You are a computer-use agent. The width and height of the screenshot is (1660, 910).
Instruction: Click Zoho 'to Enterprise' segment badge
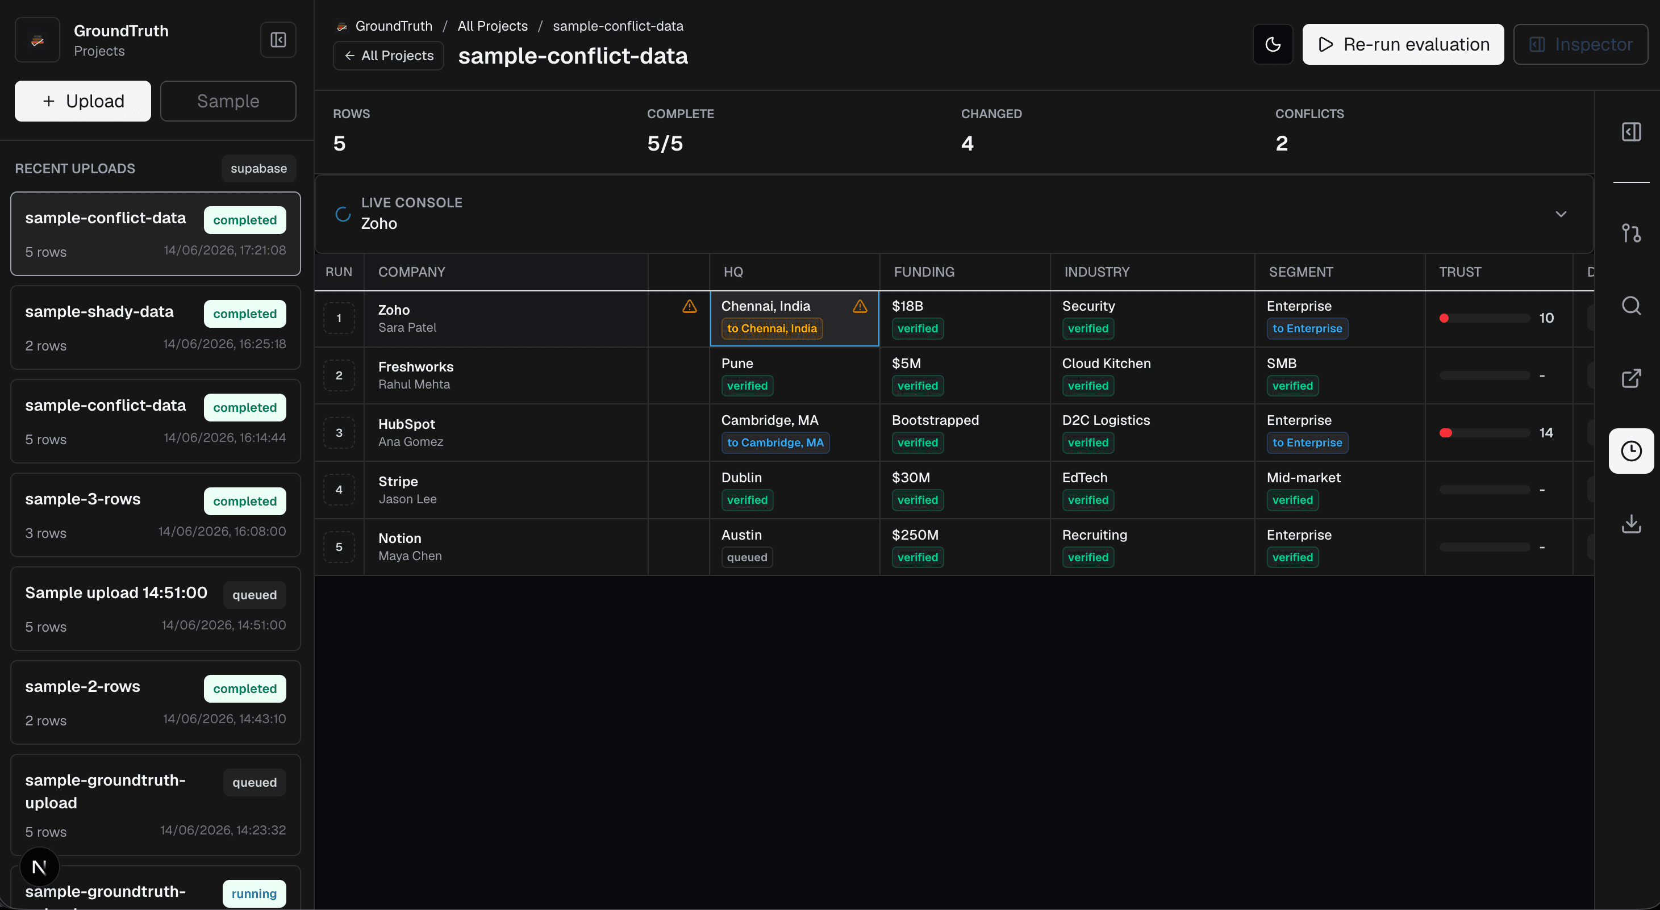(x=1307, y=329)
